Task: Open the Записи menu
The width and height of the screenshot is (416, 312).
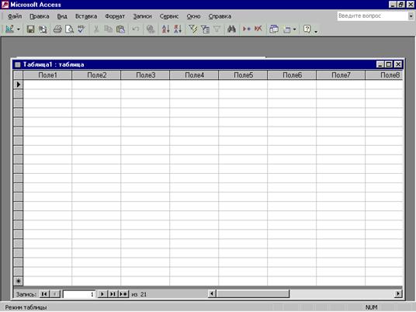Action: [142, 16]
